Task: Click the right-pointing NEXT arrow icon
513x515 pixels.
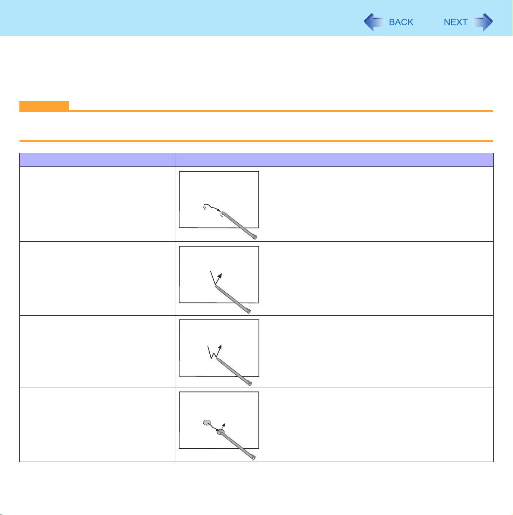Action: pos(482,22)
